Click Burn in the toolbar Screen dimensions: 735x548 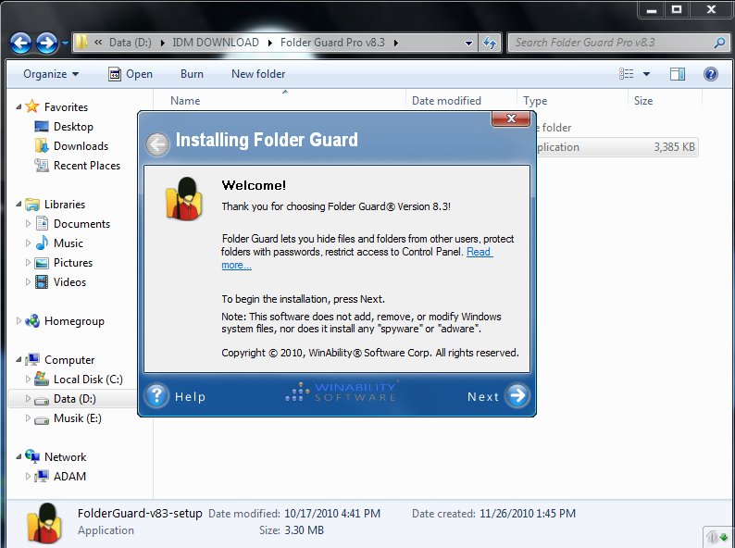(192, 74)
